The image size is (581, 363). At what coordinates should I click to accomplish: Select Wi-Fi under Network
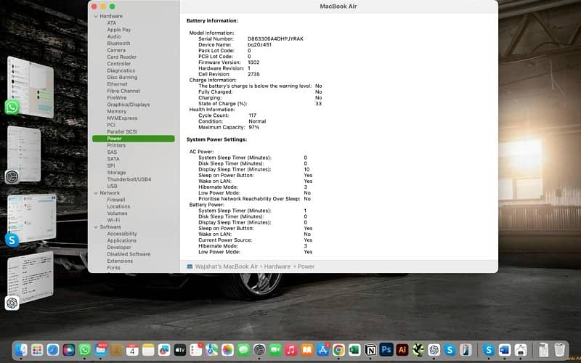click(113, 220)
